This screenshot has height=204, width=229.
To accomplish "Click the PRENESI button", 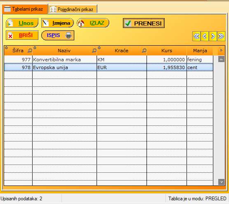I will (144, 23).
